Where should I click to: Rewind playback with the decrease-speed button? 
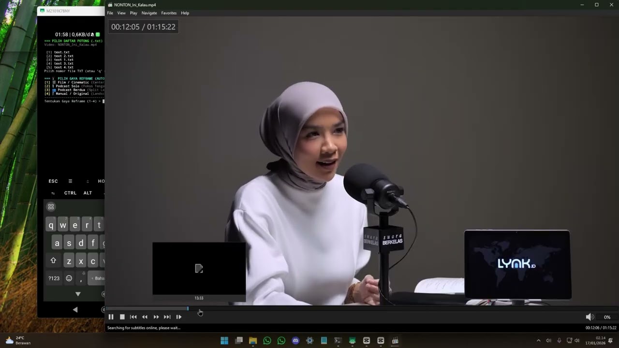[145, 317]
